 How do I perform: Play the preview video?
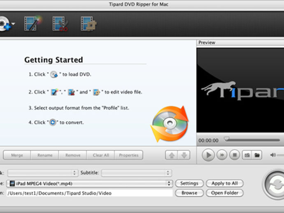[208, 155]
